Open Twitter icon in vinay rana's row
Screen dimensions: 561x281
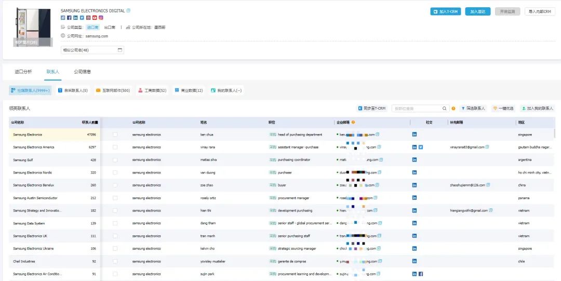(x=421, y=147)
